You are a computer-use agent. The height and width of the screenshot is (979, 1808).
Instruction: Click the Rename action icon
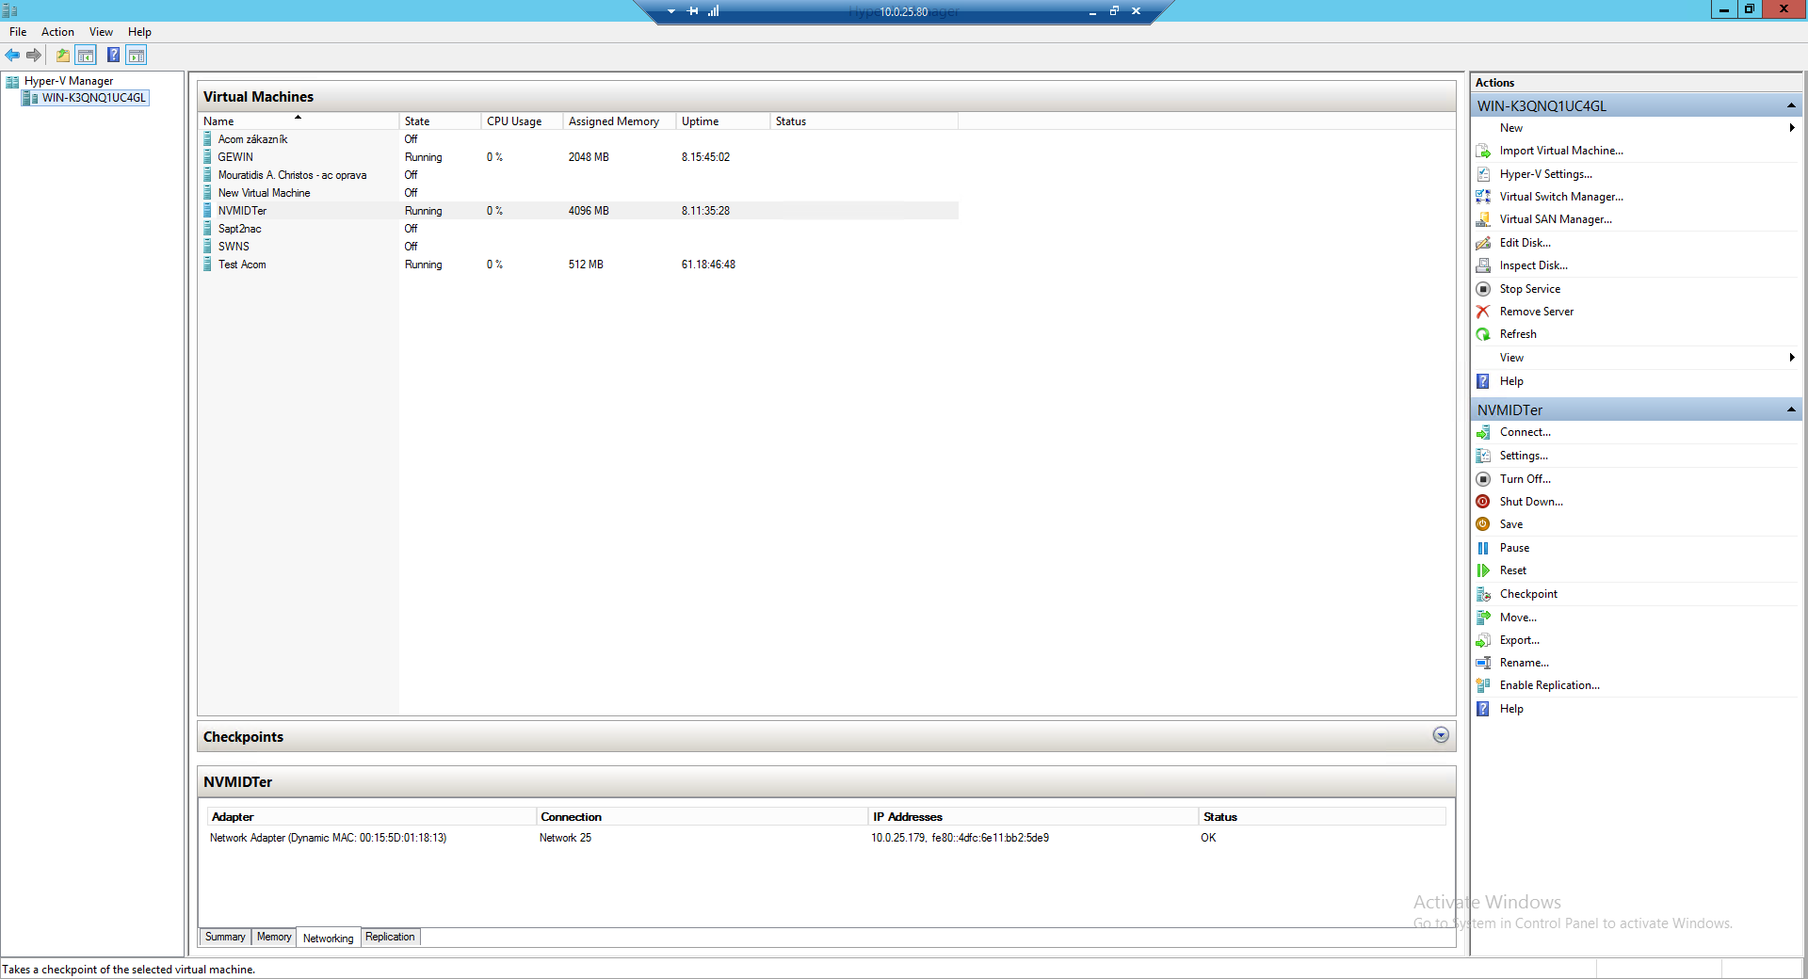point(1483,663)
